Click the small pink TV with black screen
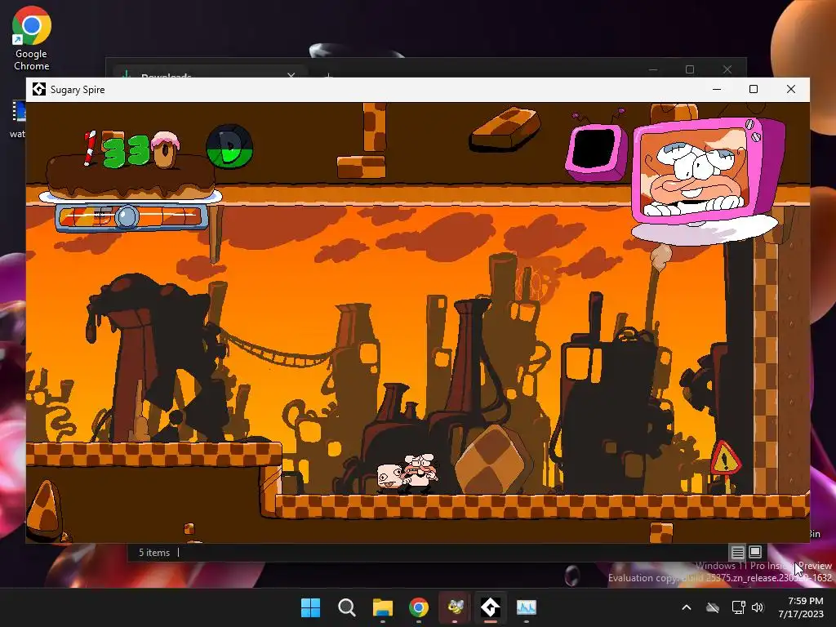Viewport: 836px width, 627px height. (596, 151)
